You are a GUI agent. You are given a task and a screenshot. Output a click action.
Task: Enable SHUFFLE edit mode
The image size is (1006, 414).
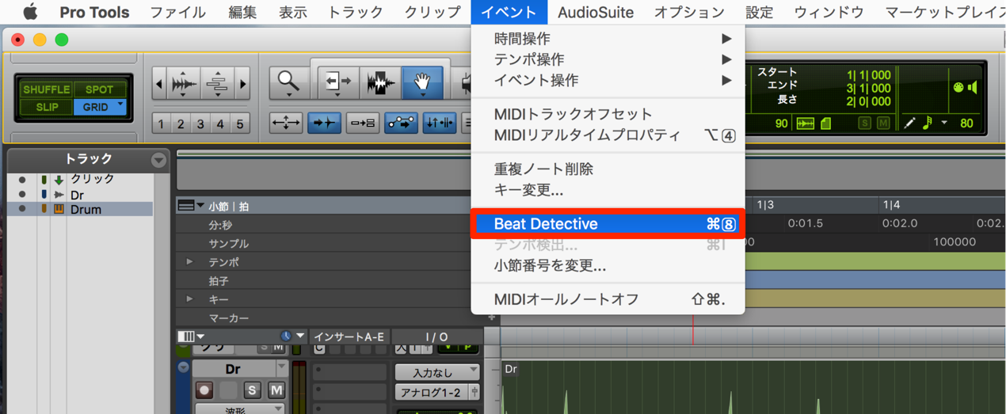[47, 89]
